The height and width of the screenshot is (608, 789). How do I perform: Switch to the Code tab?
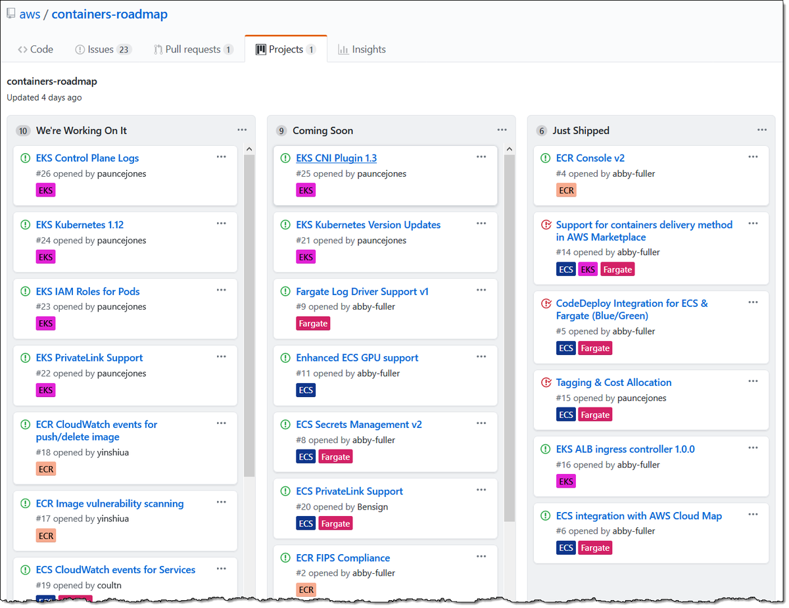tap(36, 49)
